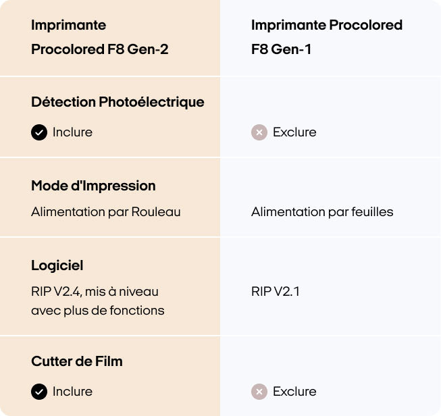
Task: Click the Mode d'Impression heading
Action: tap(93, 186)
